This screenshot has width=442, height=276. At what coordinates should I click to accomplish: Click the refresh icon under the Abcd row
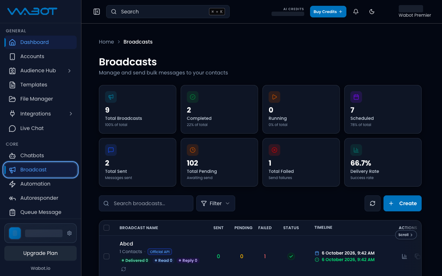pos(124,269)
